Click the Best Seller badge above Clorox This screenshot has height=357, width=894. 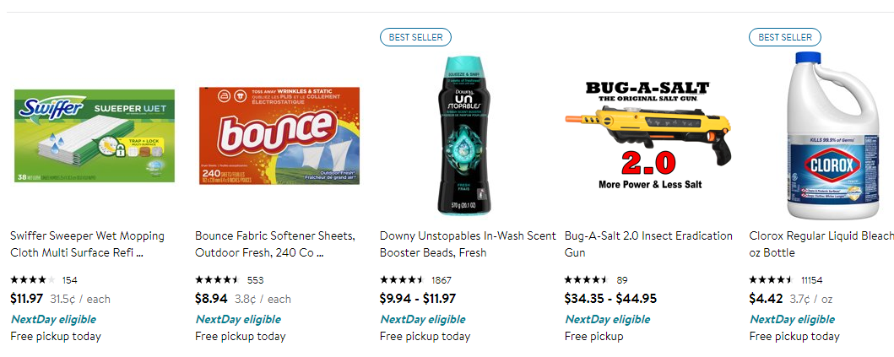[784, 37]
